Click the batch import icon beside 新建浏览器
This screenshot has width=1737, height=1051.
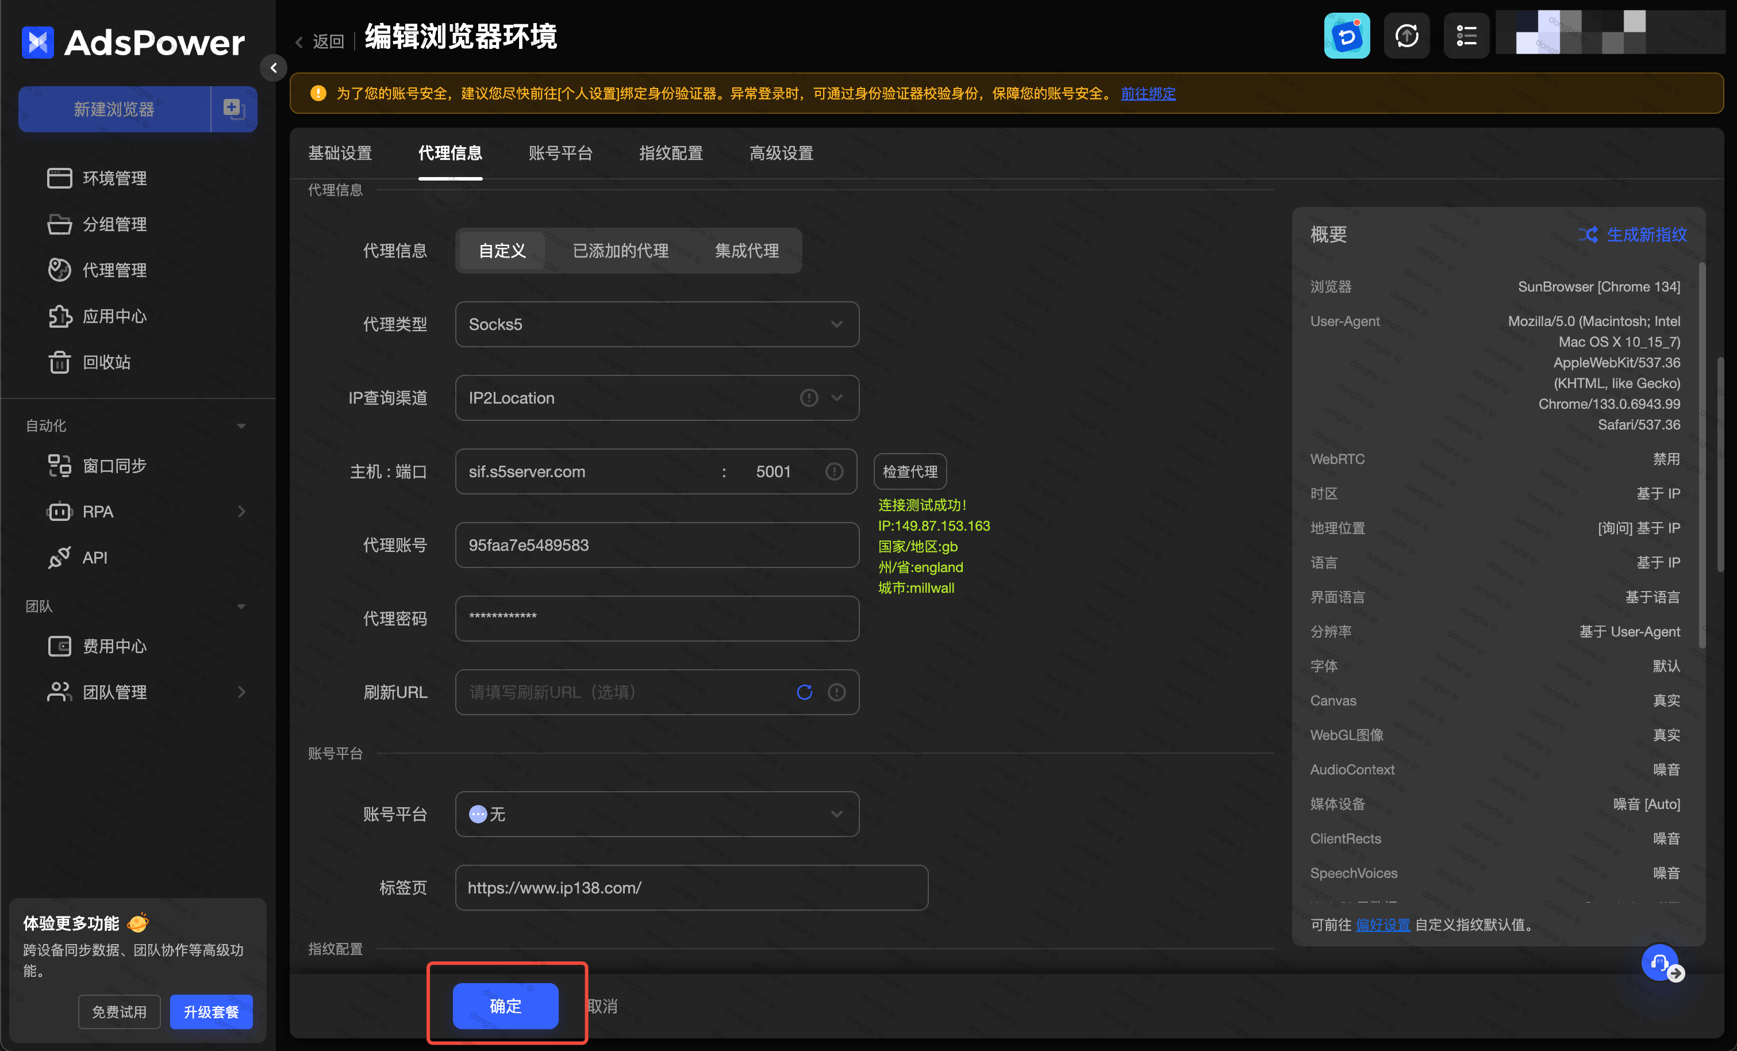pyautogui.click(x=233, y=109)
